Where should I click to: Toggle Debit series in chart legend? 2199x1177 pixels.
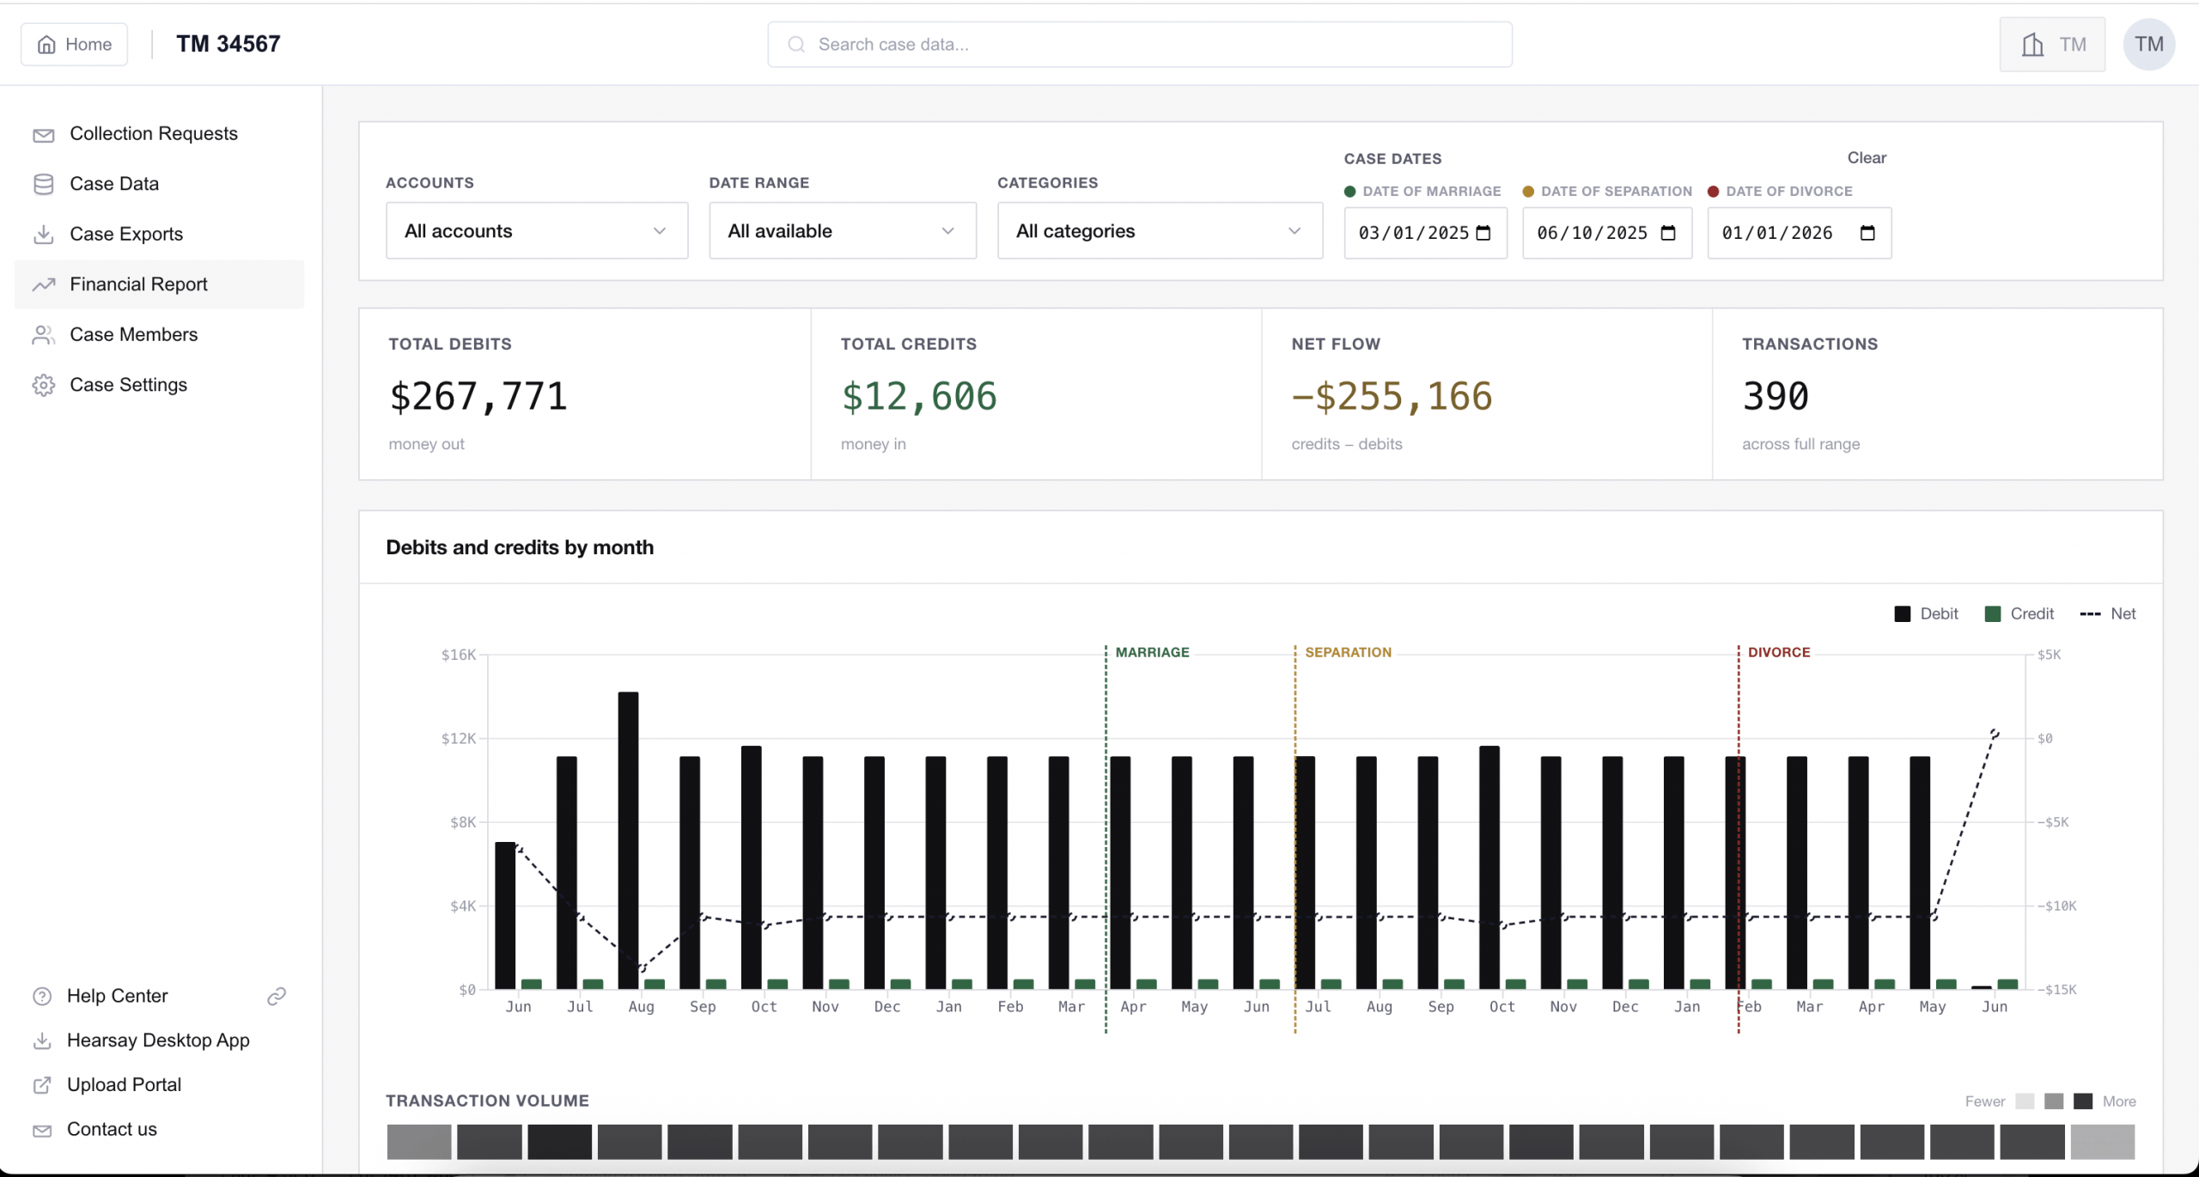point(1926,613)
